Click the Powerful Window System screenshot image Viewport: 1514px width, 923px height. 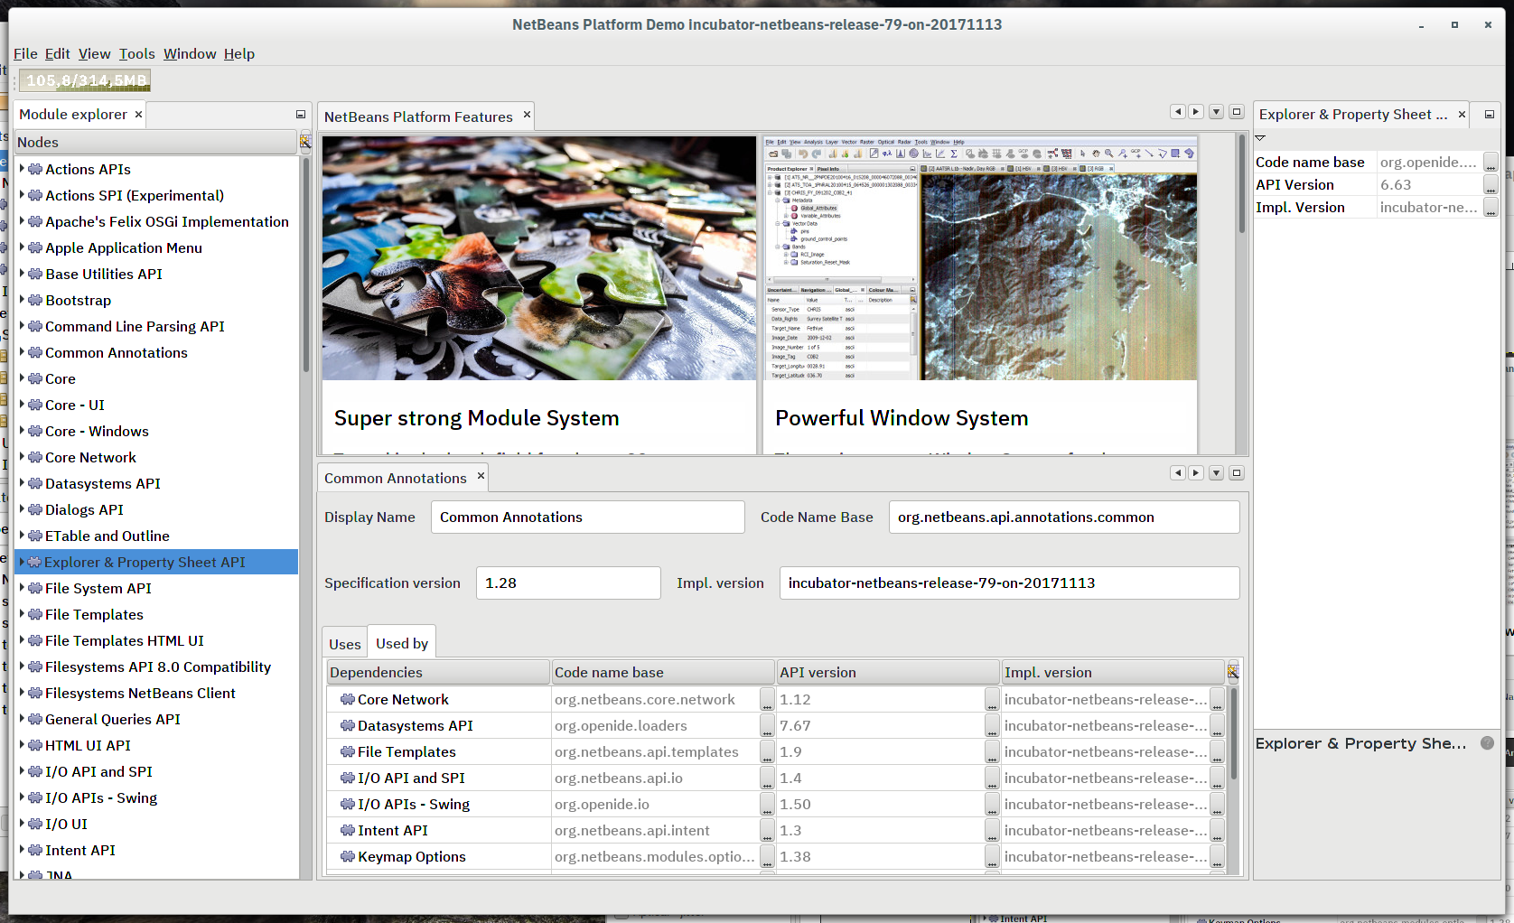tap(980, 258)
